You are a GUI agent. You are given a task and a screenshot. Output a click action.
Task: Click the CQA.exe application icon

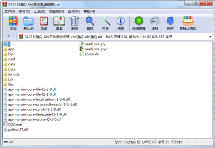pyautogui.click(x=5, y=124)
